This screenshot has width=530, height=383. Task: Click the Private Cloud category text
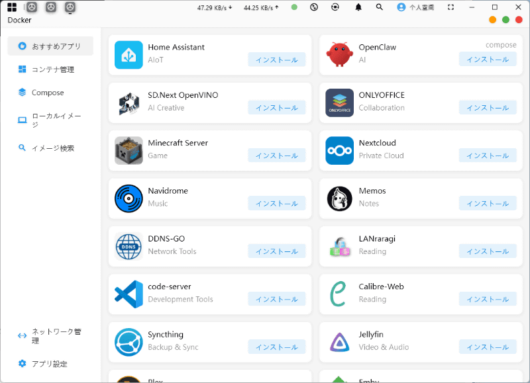click(381, 155)
